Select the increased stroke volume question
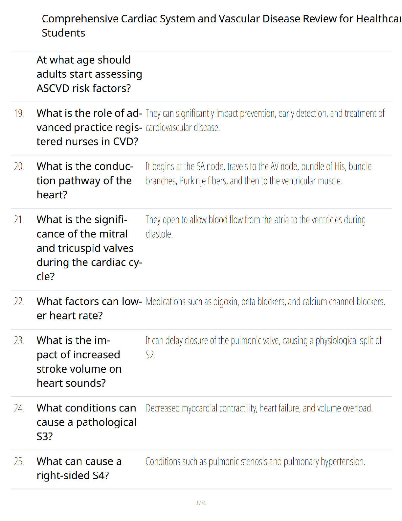The width and height of the screenshot is (402, 521). [x=79, y=361]
